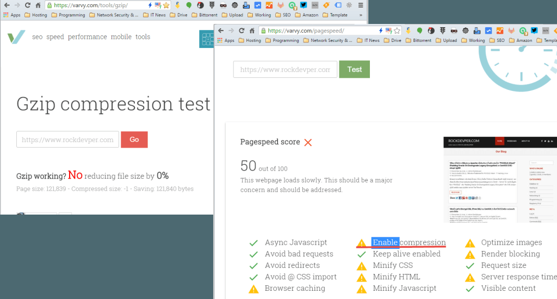Click the translate flag icon in pagespeed address bar
This screenshot has width=557, height=299.
pyautogui.click(x=388, y=30)
